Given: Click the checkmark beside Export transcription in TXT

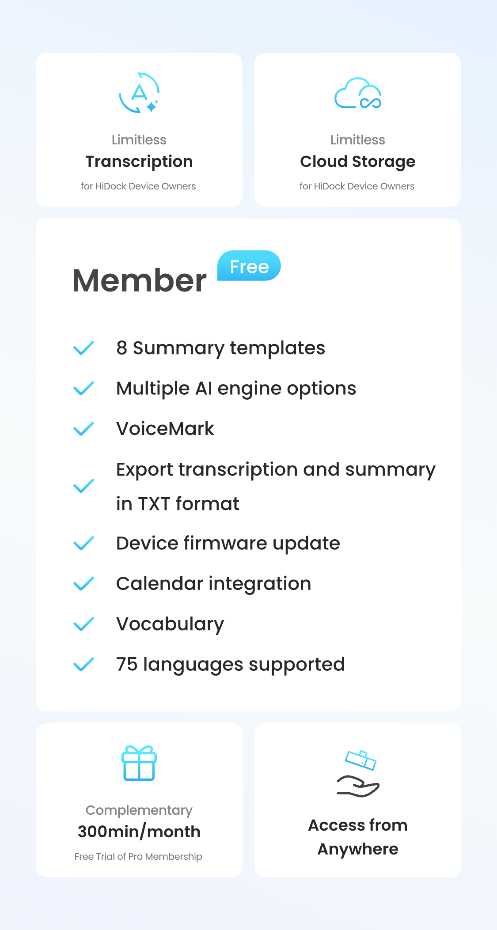Looking at the screenshot, I should coord(83,486).
